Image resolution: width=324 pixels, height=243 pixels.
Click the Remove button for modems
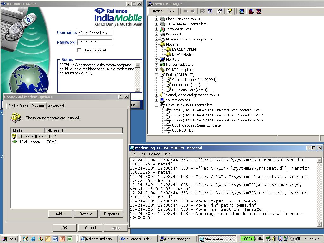[x=86, y=214]
